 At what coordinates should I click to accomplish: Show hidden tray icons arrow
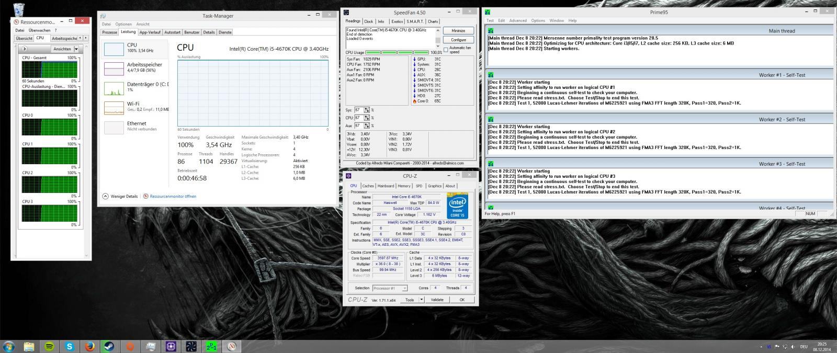tap(761, 346)
